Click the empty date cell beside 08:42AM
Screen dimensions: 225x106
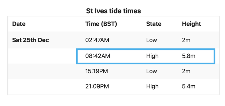click(42, 56)
